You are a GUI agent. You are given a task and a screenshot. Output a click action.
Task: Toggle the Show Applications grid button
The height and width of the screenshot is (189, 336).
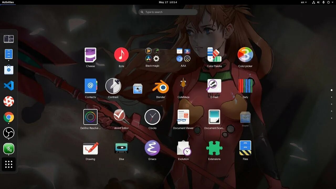9,164
